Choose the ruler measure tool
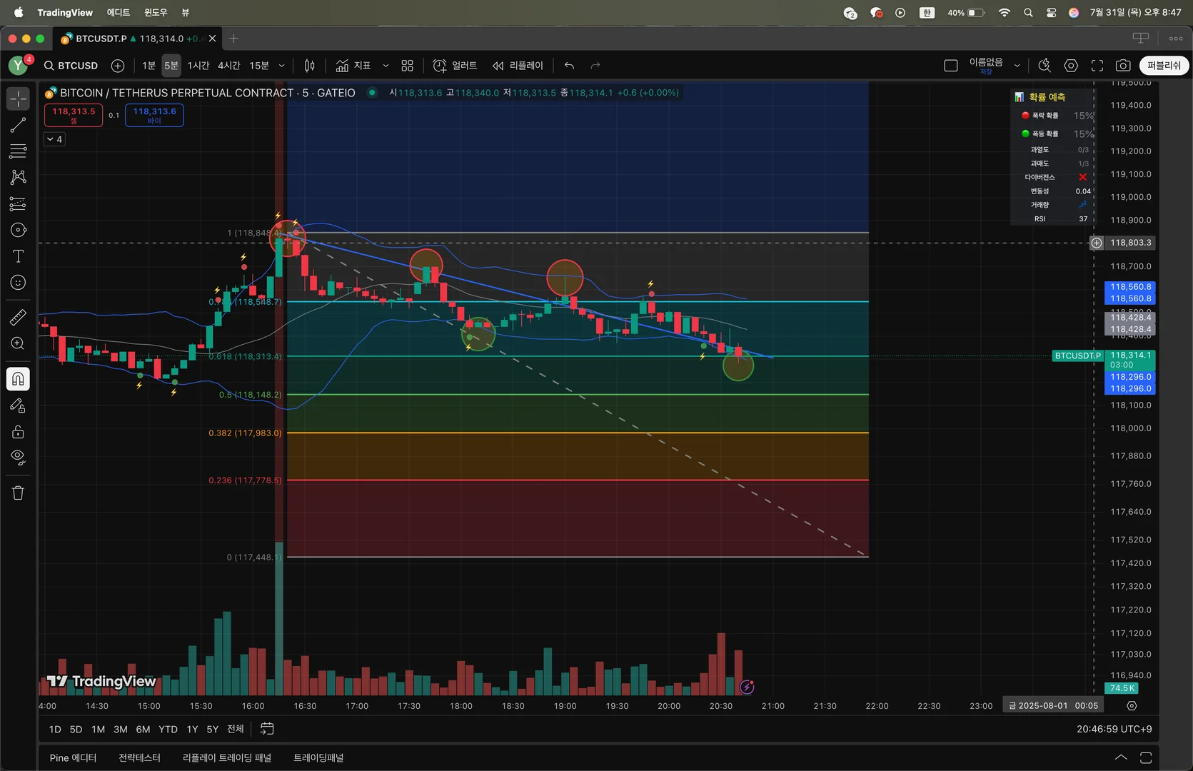Image resolution: width=1193 pixels, height=771 pixels. (18, 317)
